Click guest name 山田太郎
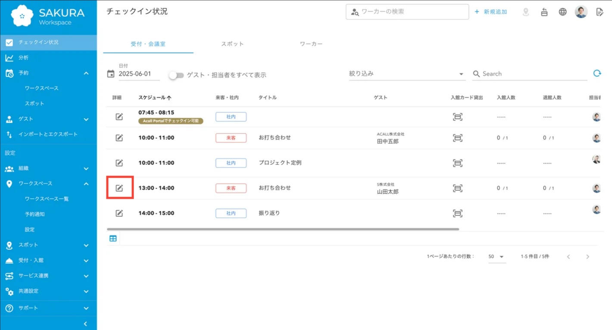Viewport: 612px width, 330px height. tap(387, 192)
